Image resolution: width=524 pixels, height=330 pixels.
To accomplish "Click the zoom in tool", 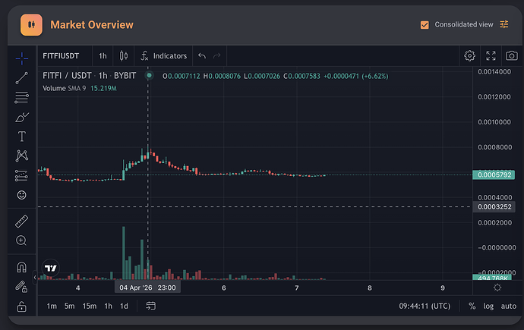I will click(x=21, y=240).
